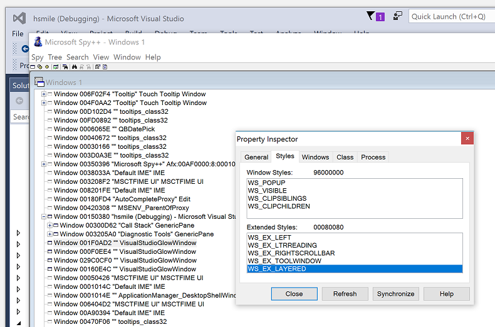Click the Spy++ detective application icon
The image size is (495, 327).
point(38,42)
